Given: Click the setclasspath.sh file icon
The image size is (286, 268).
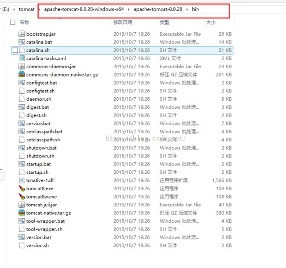Looking at the screenshot, I should point(22,140).
